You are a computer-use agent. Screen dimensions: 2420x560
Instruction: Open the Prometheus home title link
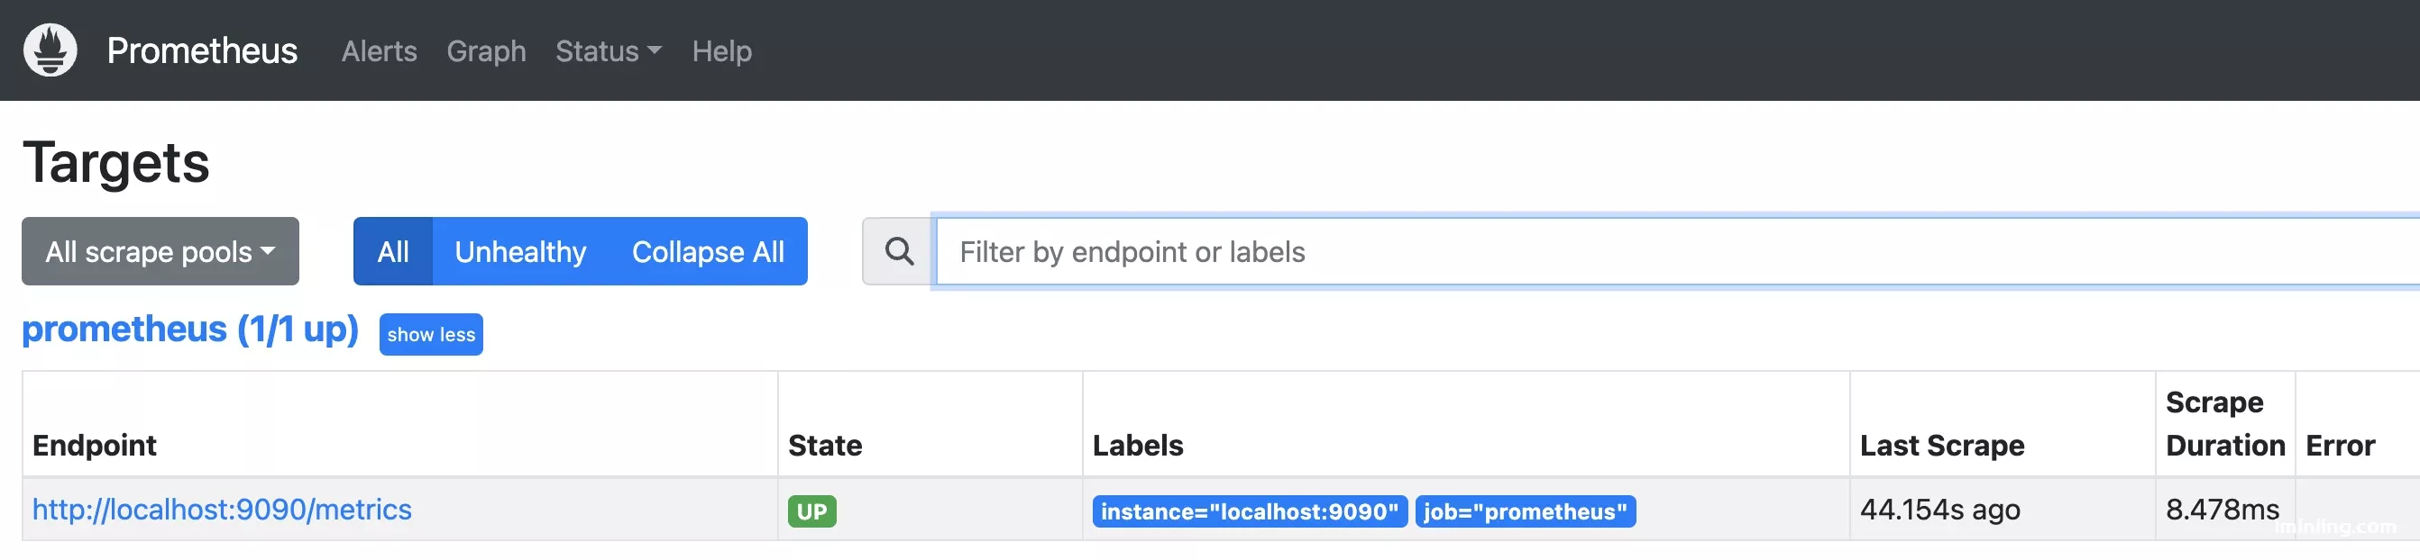(202, 50)
